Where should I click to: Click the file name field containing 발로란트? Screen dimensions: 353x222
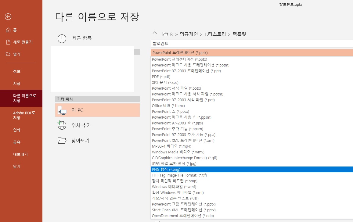(x=252, y=44)
